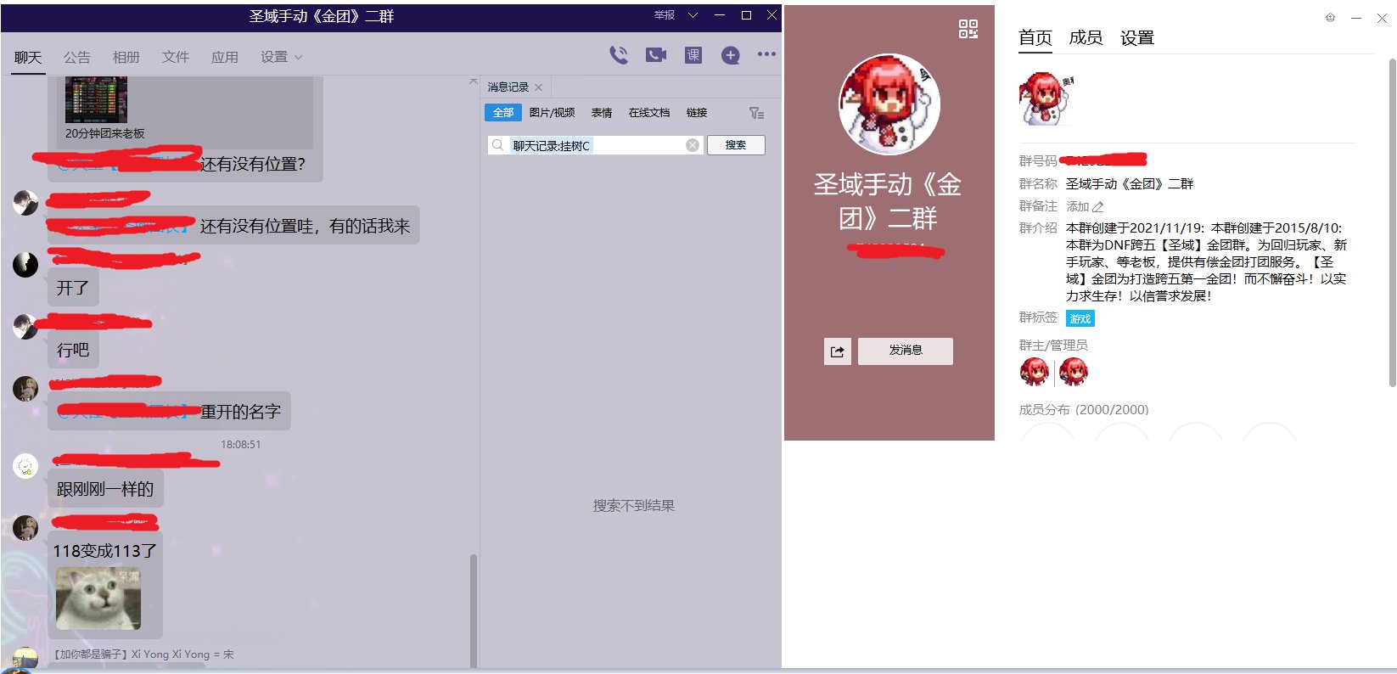Click 搜索不到结果 text in results pane
Screen dimensions: 1397x674
click(x=634, y=506)
